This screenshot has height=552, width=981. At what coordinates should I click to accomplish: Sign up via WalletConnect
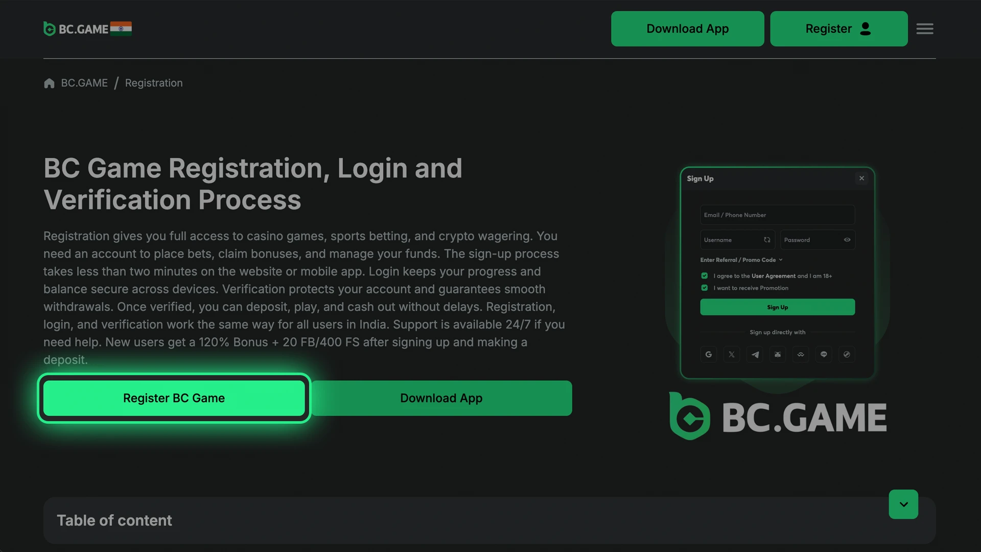(x=801, y=354)
